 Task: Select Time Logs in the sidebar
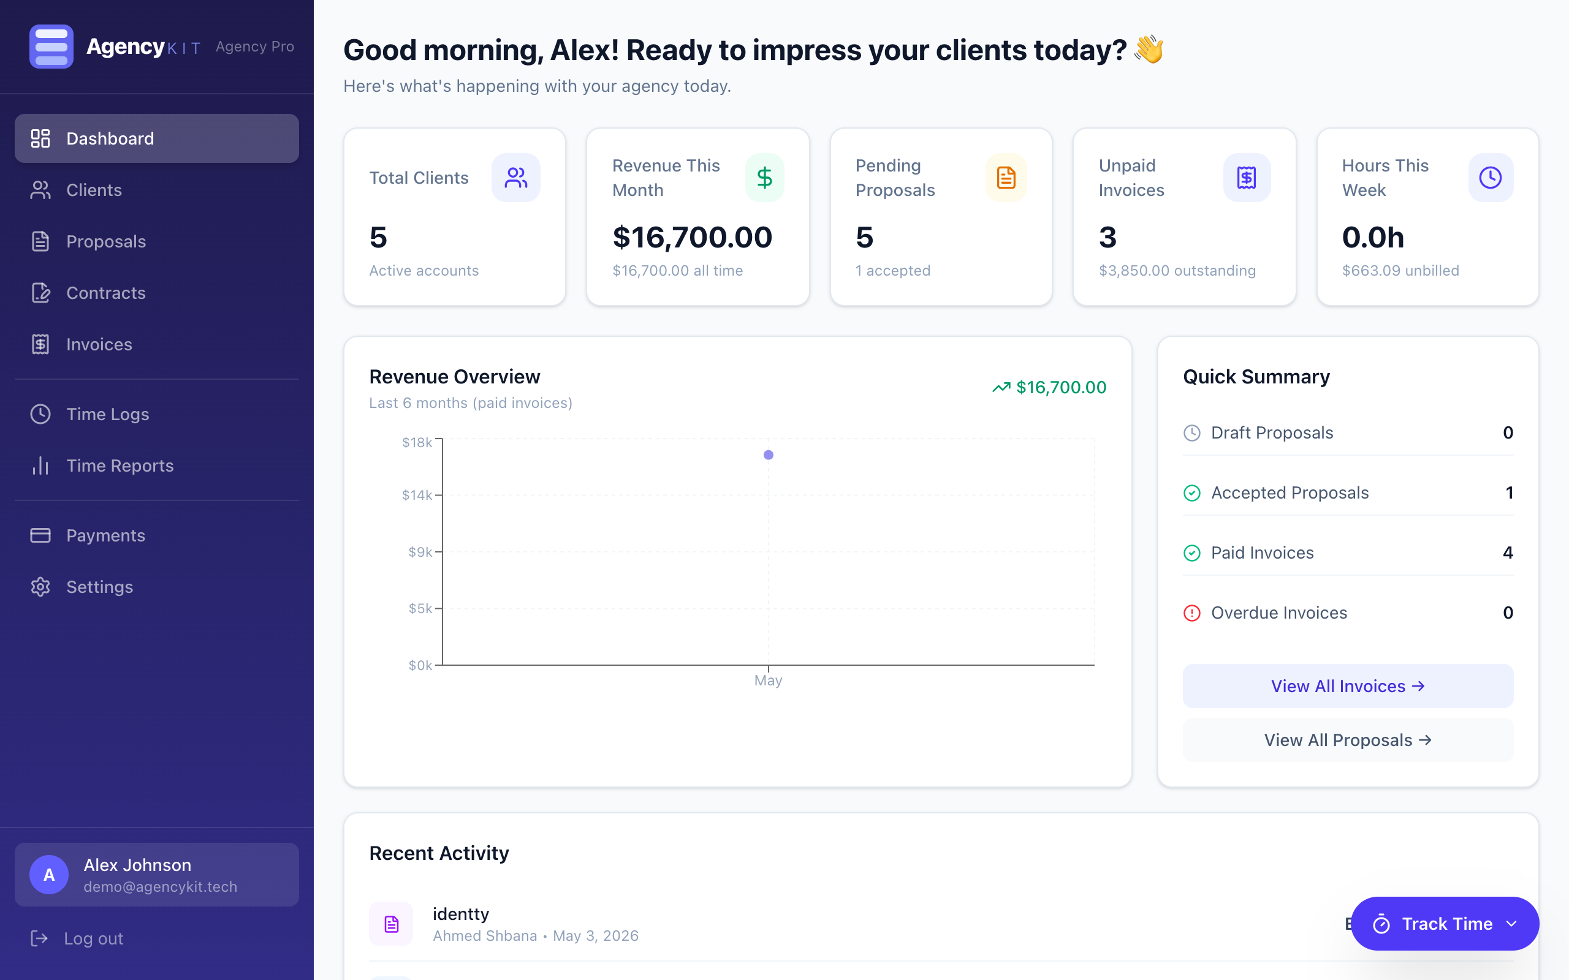[156, 414]
